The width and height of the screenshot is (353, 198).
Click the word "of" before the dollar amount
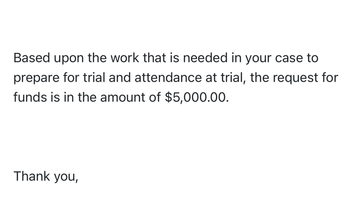pos(154,97)
